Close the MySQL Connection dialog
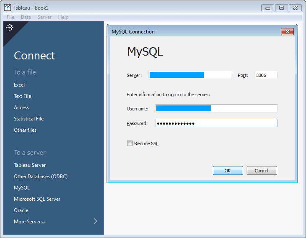This screenshot has width=306, height=238. [x=287, y=31]
